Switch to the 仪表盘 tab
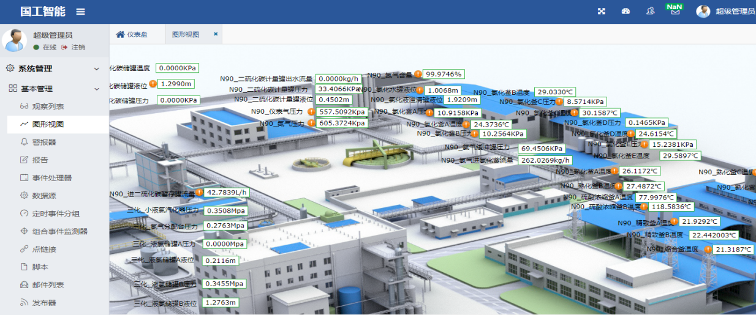 tap(132, 34)
